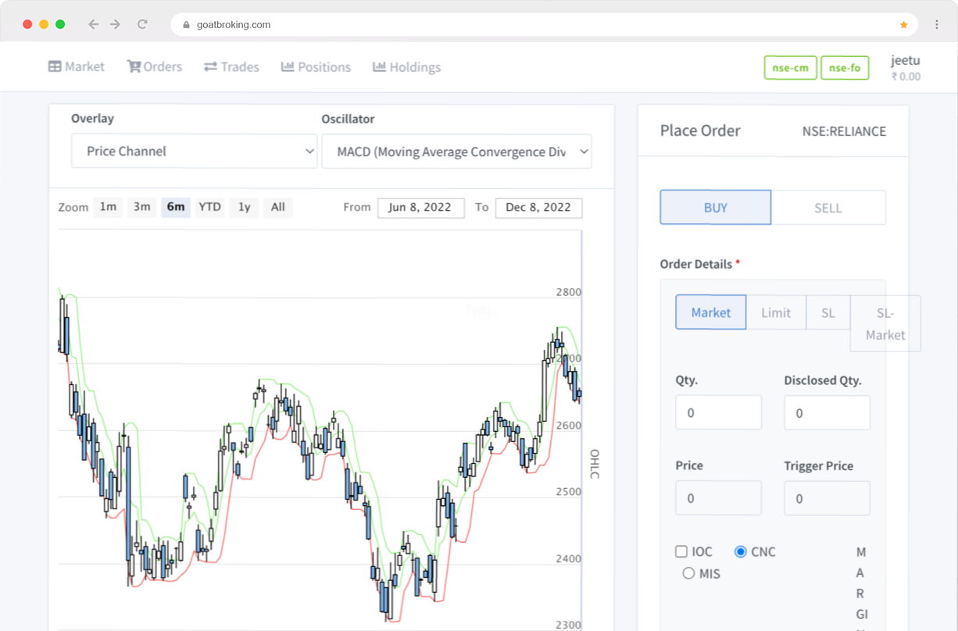Click the Market table icon in navbar

coord(55,67)
